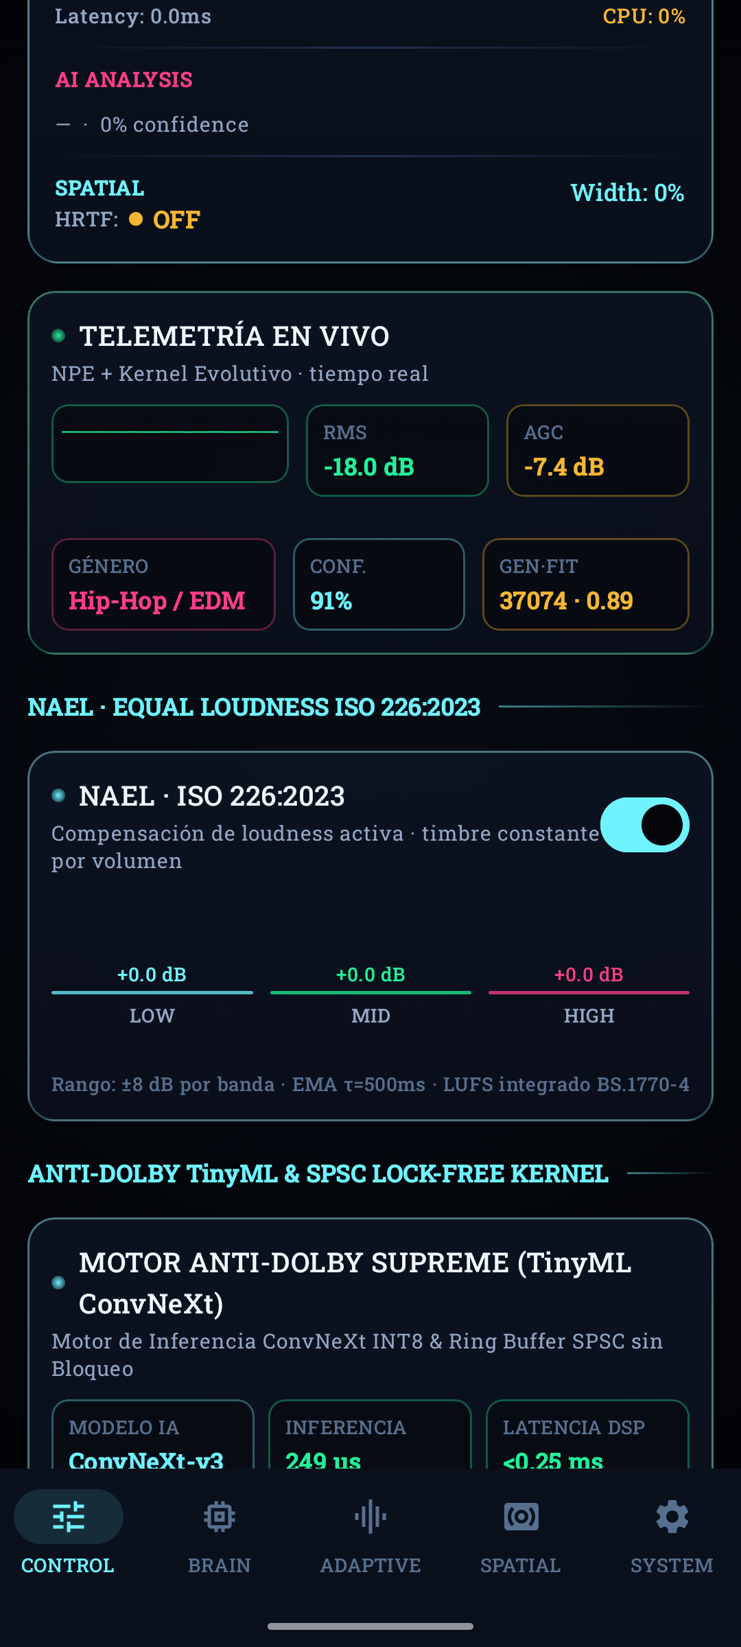This screenshot has width=741, height=1647.
Task: Tap the NAEL · EQUAL LOUDNESS ISO 226:2023 header
Action: coord(254,707)
